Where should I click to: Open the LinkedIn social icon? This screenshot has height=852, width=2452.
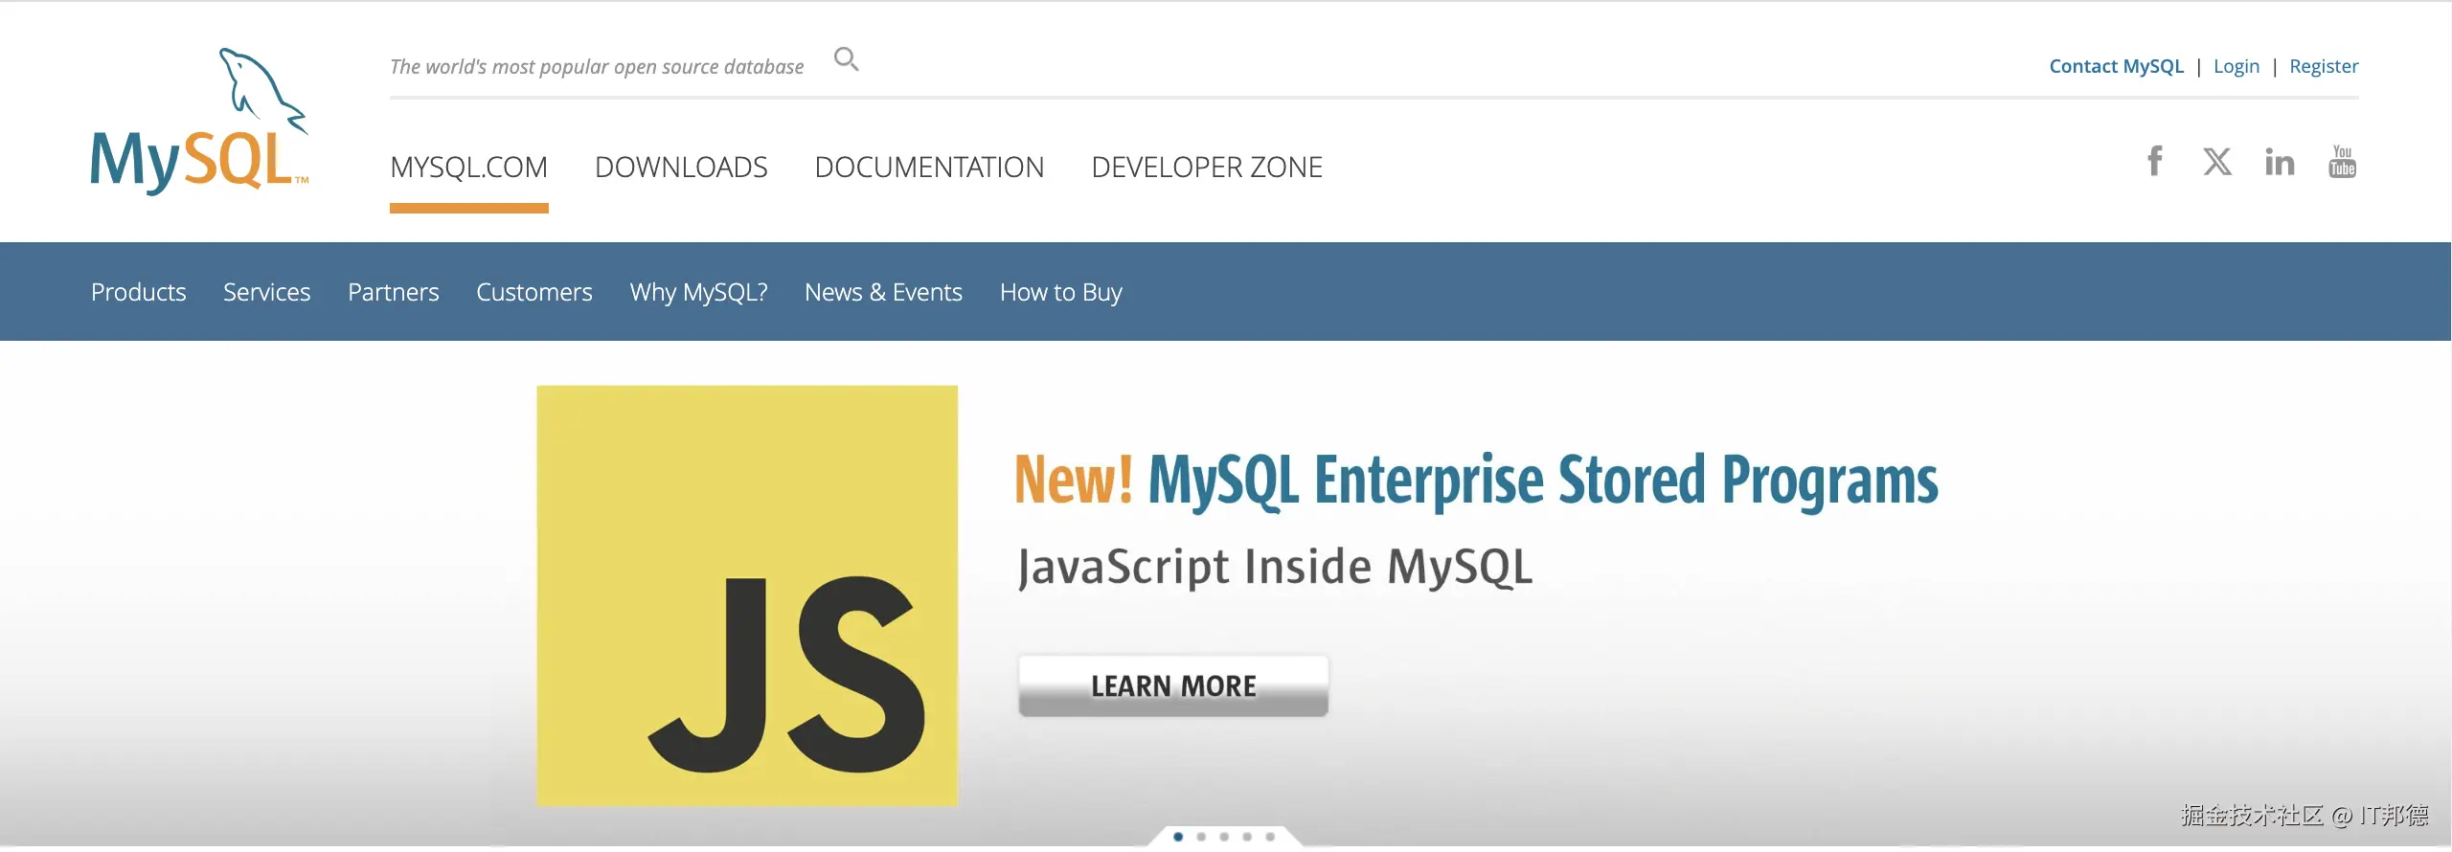2279,162
